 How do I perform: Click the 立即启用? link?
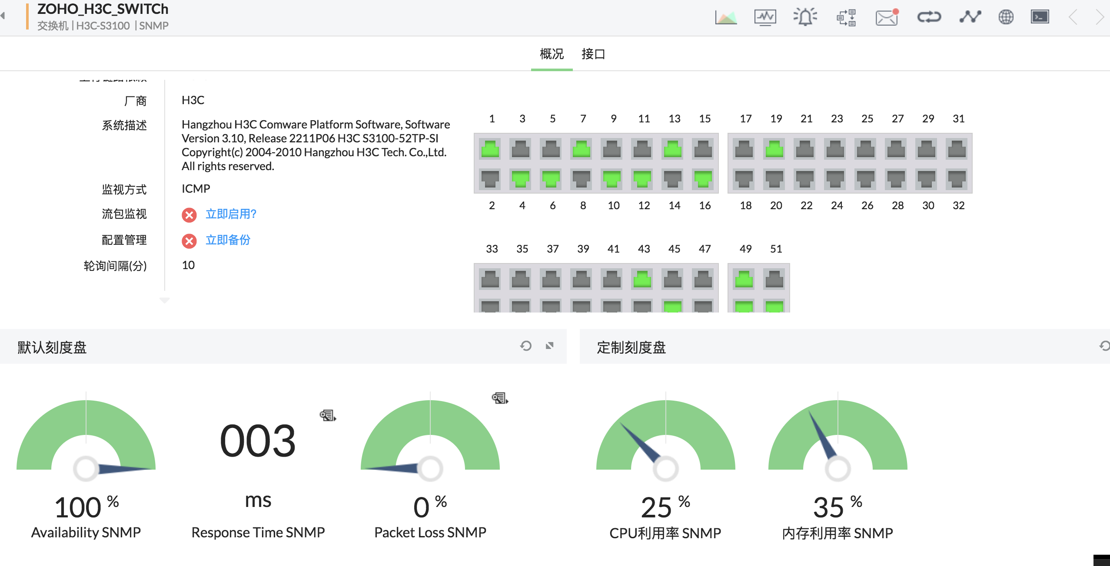point(231,214)
